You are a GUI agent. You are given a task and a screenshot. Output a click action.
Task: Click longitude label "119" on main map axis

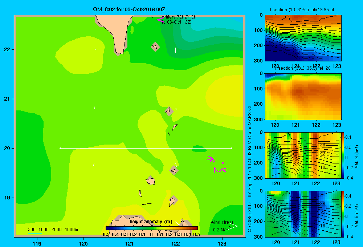pos(37,243)
